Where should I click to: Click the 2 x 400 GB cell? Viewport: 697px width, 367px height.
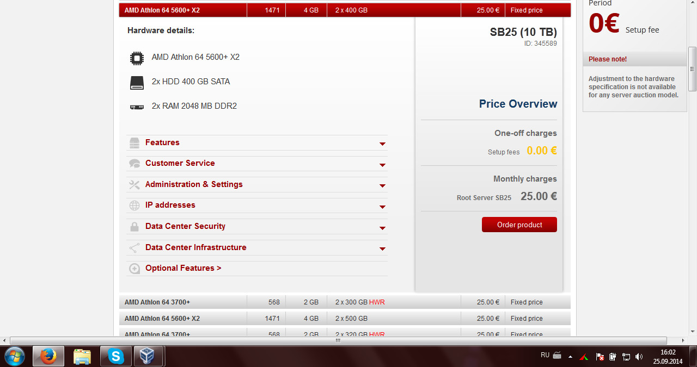click(351, 10)
